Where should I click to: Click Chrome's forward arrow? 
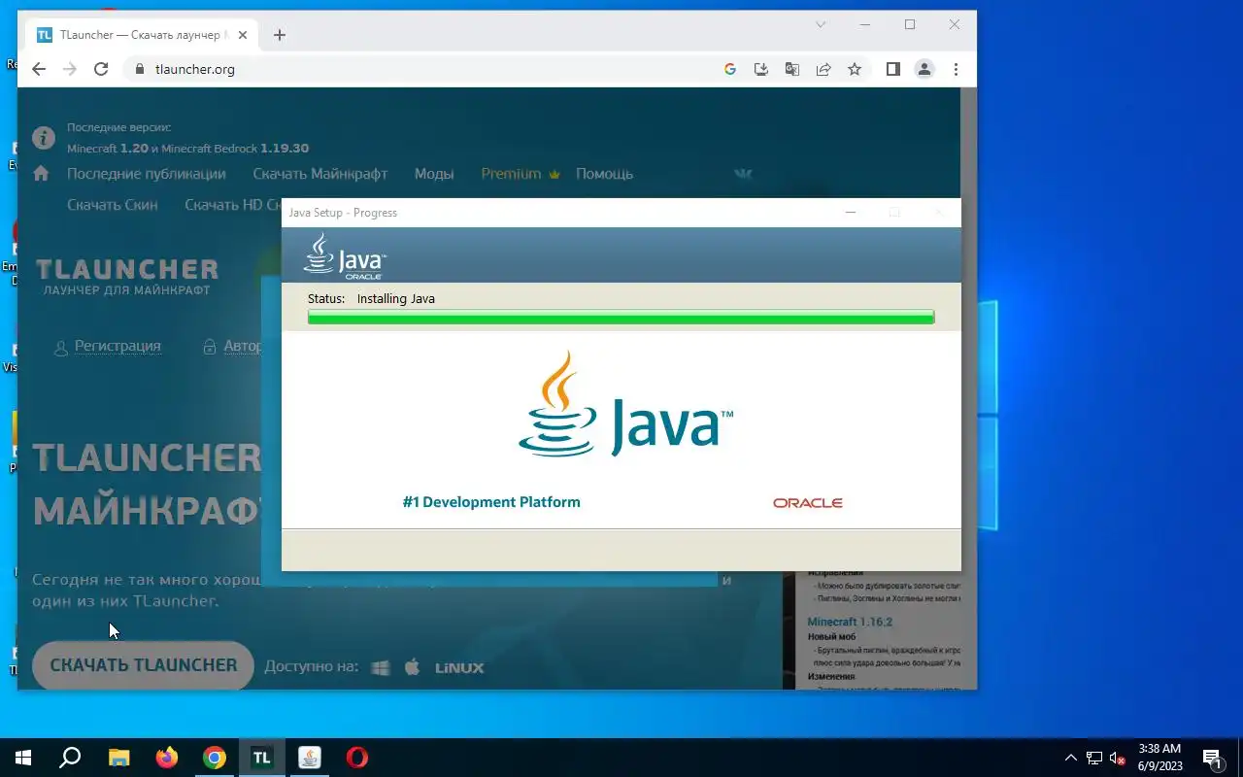[70, 69]
